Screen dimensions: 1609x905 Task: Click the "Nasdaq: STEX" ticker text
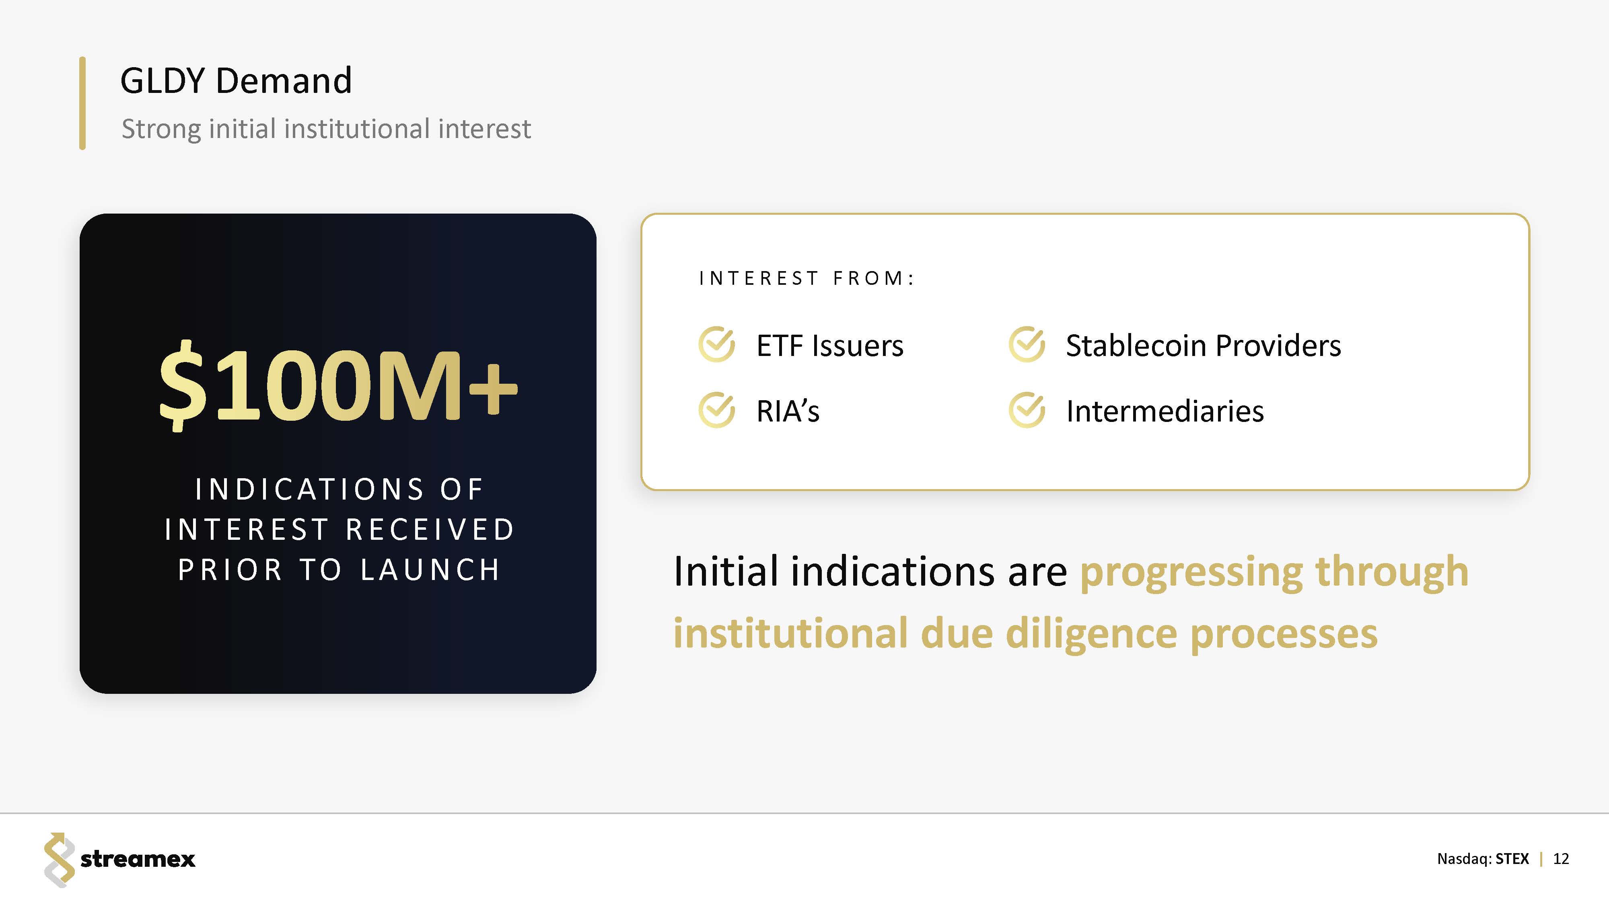click(1483, 860)
